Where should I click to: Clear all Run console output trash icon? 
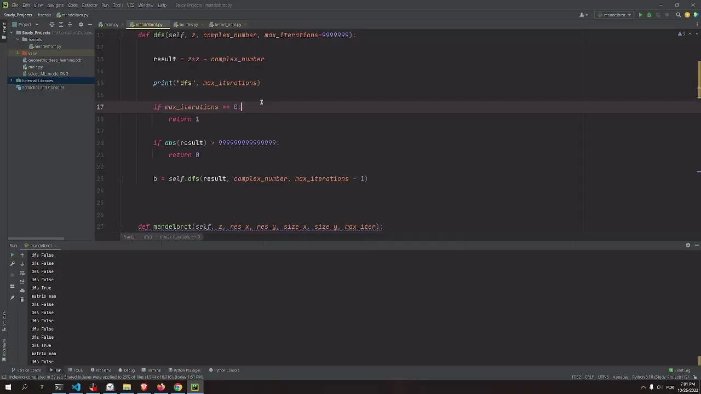pos(22,299)
